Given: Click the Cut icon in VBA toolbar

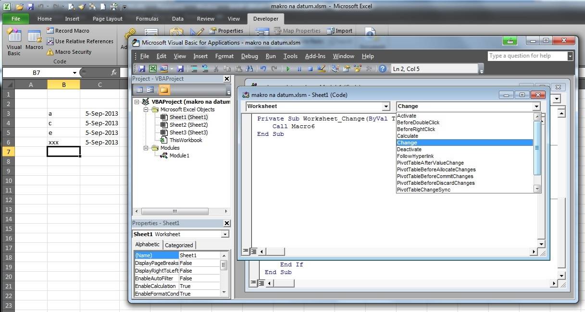Looking at the screenshot, I should tap(216, 69).
